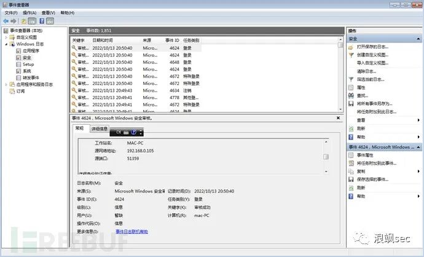Collapse the 事件 4624 actions section arrow
Viewport: 424px width, 257px height.
click(x=418, y=147)
